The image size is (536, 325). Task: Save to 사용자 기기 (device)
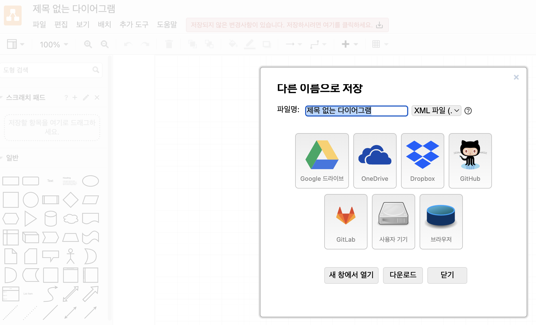coord(393,221)
